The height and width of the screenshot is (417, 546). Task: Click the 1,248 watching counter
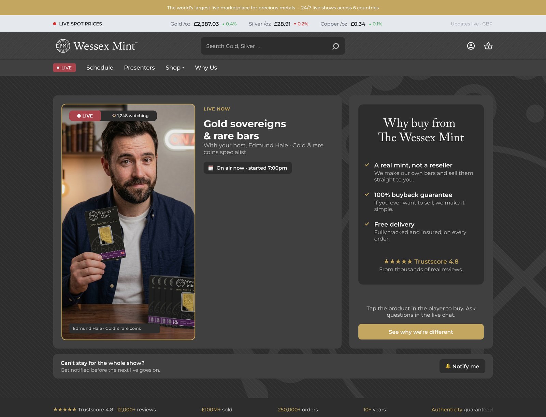(x=130, y=116)
